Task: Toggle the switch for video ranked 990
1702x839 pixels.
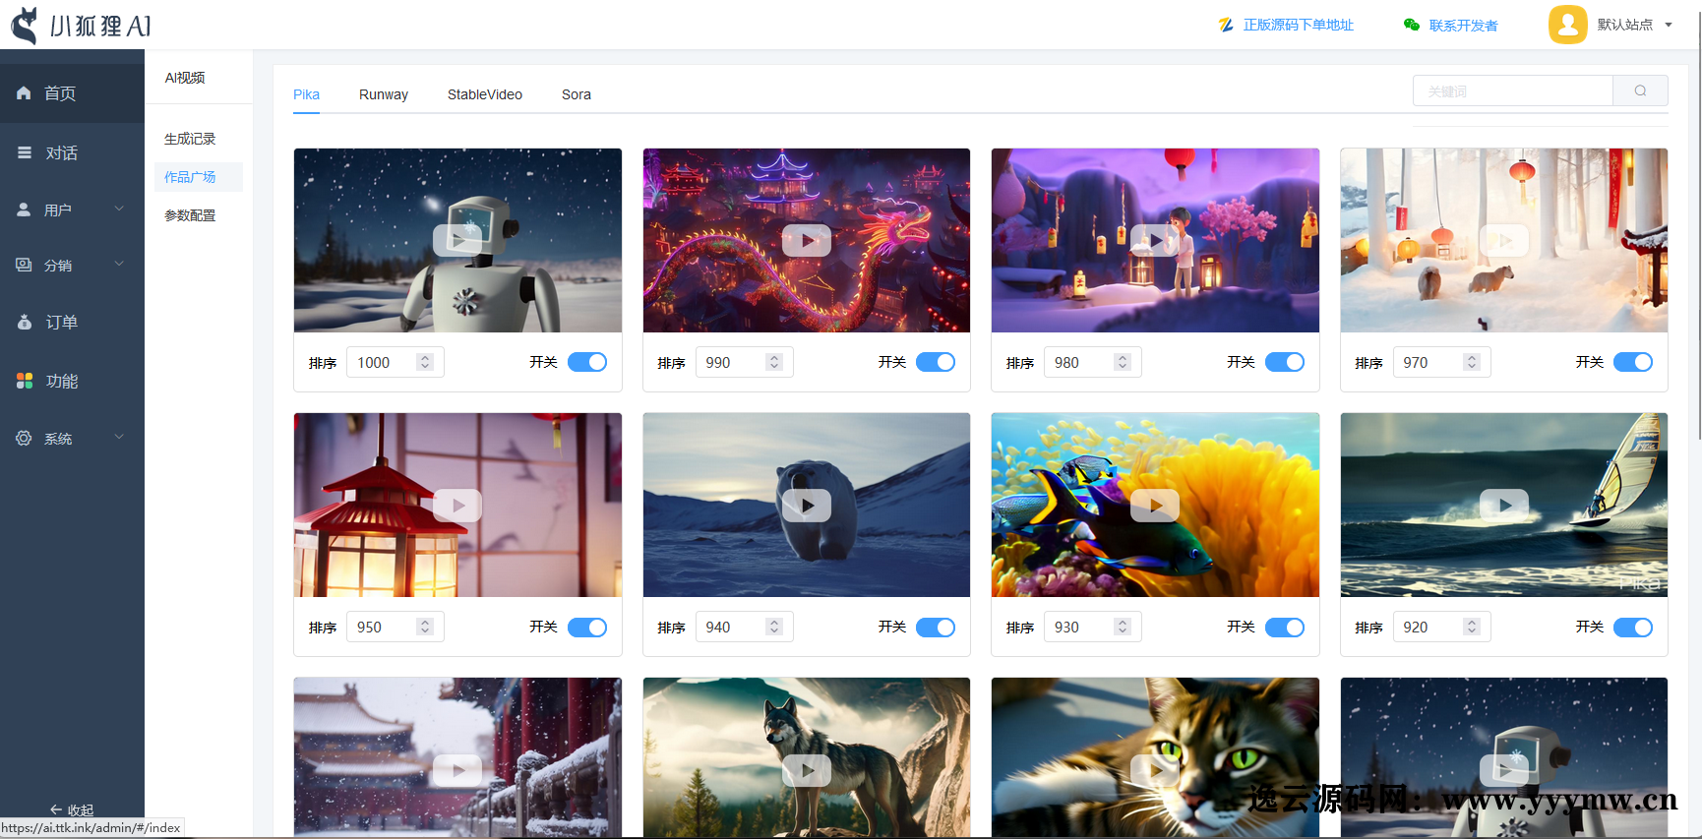Action: 936,362
